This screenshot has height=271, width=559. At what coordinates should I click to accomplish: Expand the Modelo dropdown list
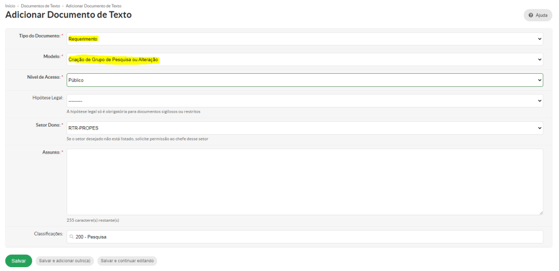305,59
